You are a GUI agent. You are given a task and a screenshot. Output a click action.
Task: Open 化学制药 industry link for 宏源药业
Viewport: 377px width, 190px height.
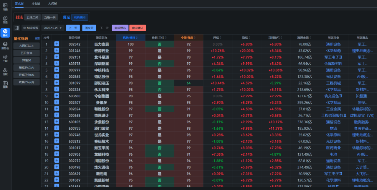333,51
